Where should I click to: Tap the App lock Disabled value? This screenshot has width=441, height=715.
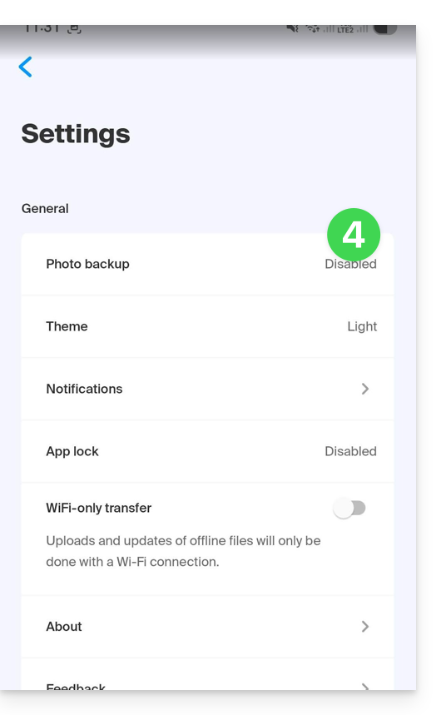pyautogui.click(x=350, y=451)
